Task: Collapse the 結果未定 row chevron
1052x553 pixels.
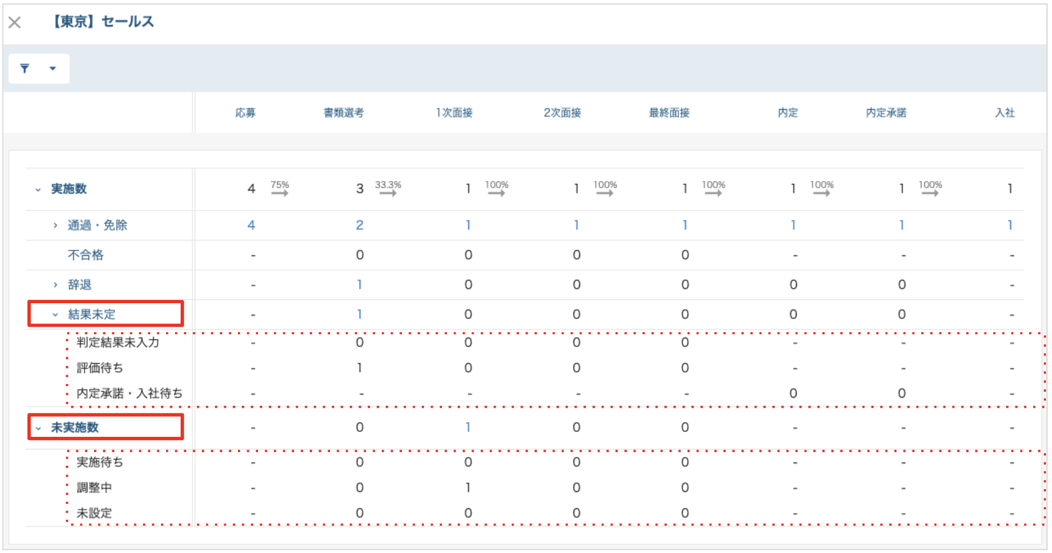Action: tap(55, 315)
